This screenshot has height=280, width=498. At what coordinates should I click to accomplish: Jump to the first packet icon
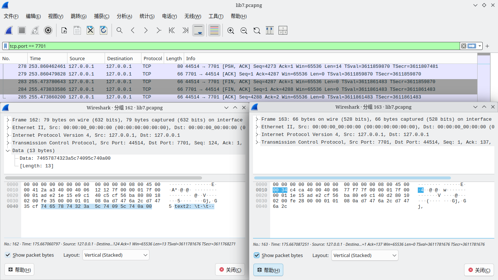coord(172,31)
